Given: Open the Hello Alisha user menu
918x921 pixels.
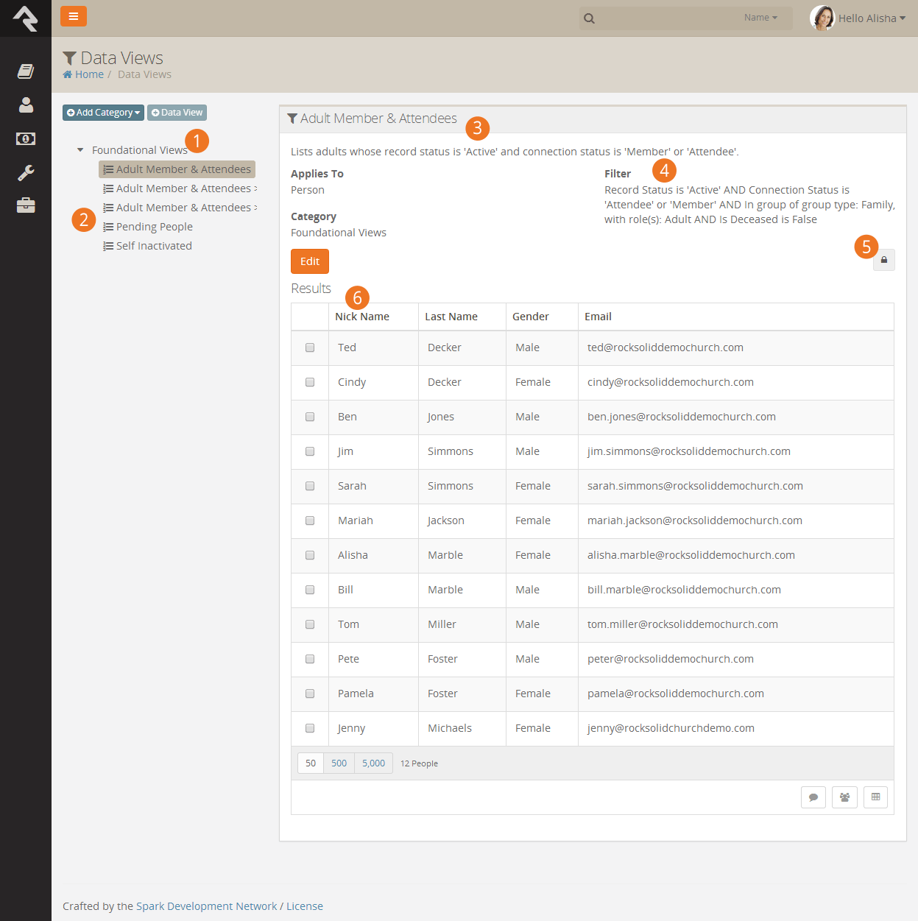Looking at the screenshot, I should (x=858, y=18).
